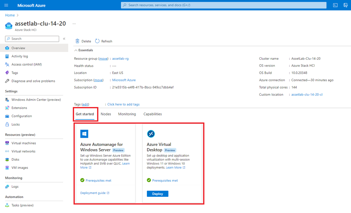Click the Azure Stack HCI resource icon
This screenshot has height=213, width=351.
[x=9, y=26]
